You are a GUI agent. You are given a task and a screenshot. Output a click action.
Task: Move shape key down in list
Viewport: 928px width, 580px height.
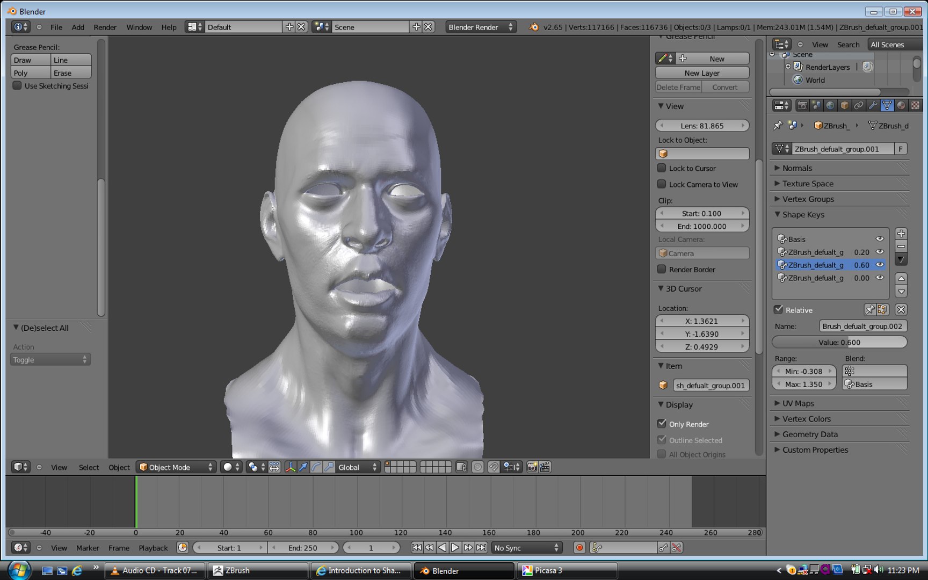[x=901, y=292]
